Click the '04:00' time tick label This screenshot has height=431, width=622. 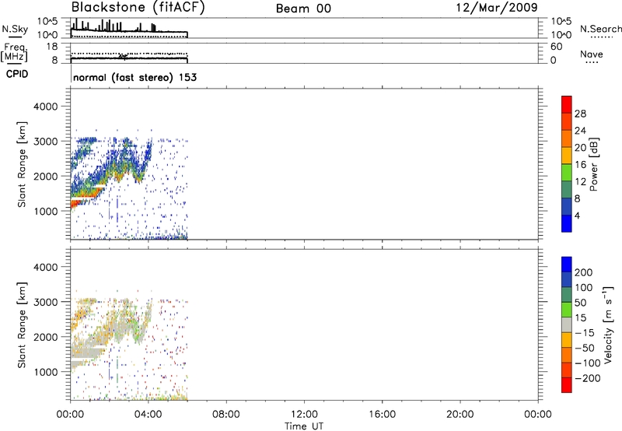click(x=148, y=415)
